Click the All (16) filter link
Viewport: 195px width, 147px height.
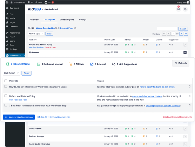(x=31, y=28)
